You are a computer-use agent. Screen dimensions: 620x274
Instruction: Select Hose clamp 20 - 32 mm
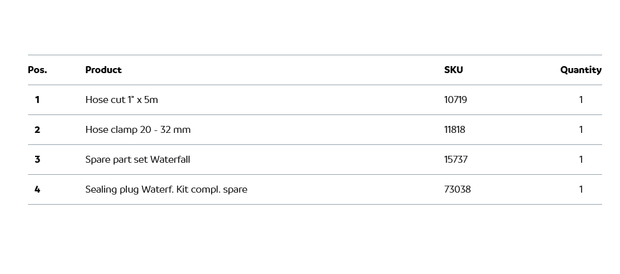[138, 130]
